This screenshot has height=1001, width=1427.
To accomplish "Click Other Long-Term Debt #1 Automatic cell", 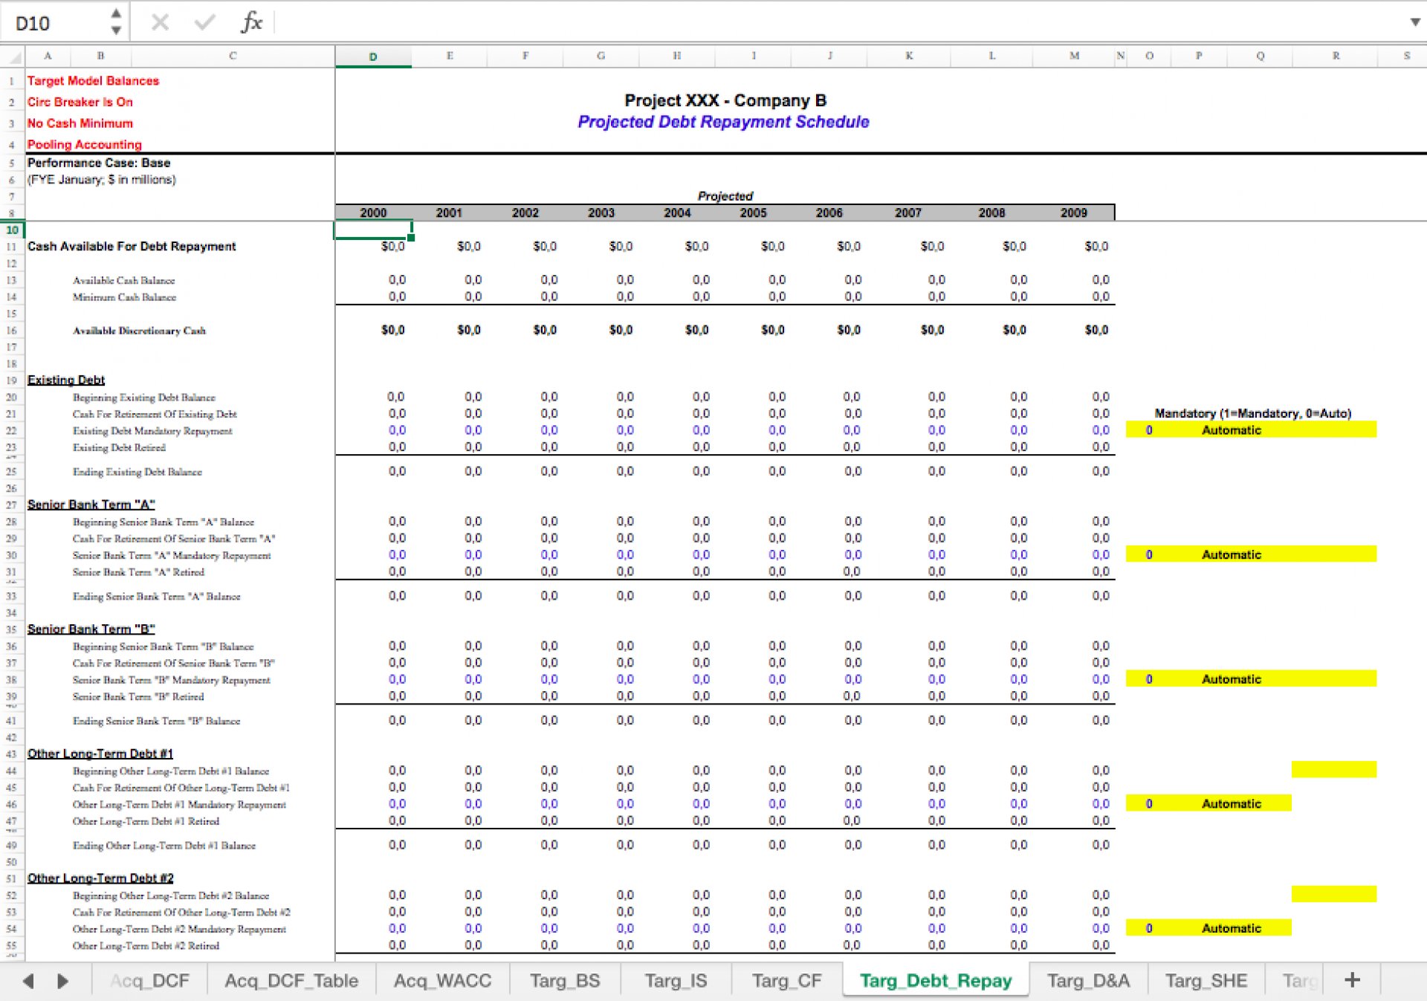I will click(x=1232, y=804).
